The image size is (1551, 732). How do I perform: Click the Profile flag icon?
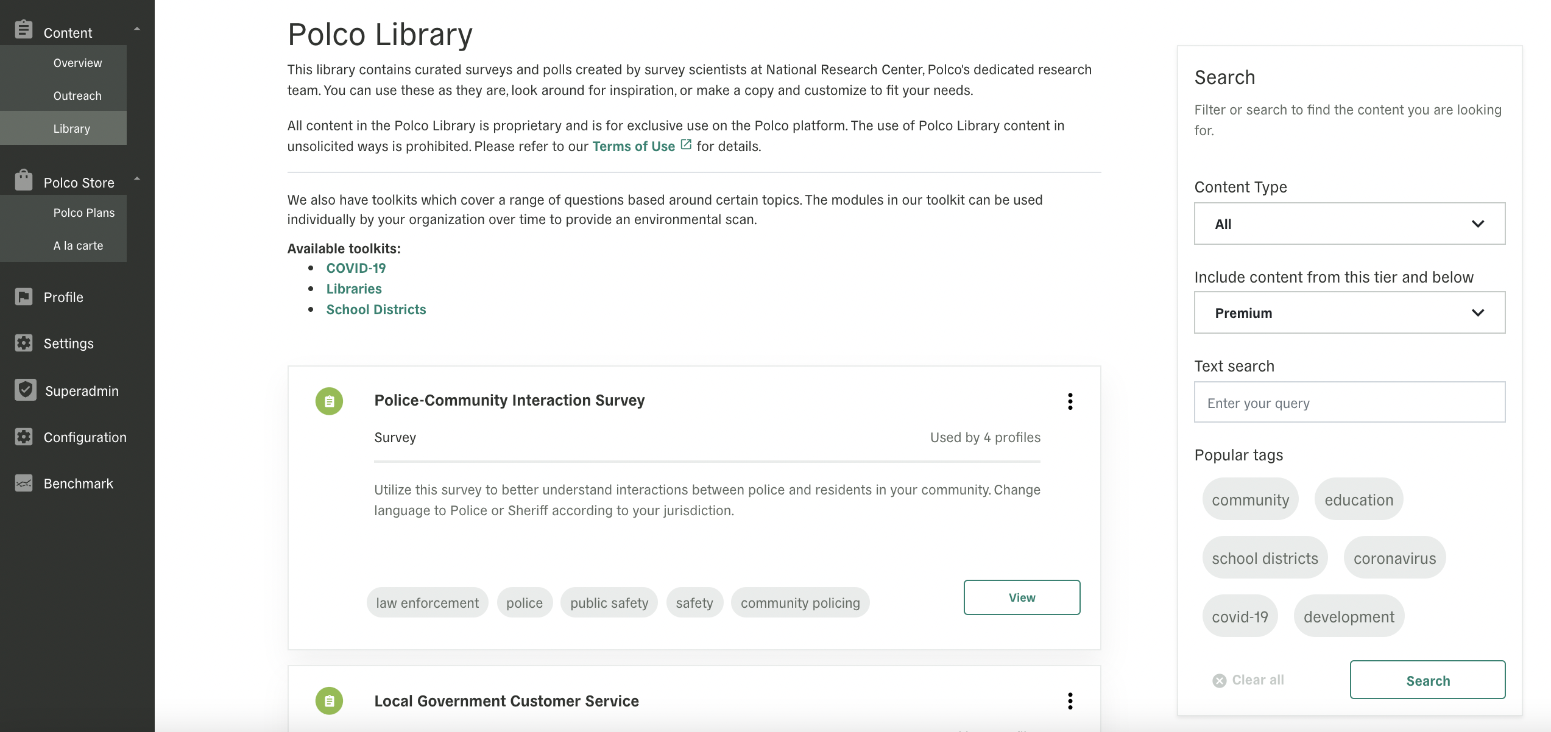pos(24,297)
